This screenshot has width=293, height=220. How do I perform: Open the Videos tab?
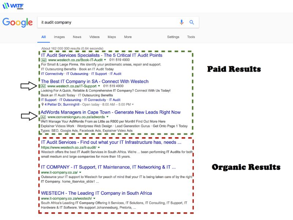94,37
